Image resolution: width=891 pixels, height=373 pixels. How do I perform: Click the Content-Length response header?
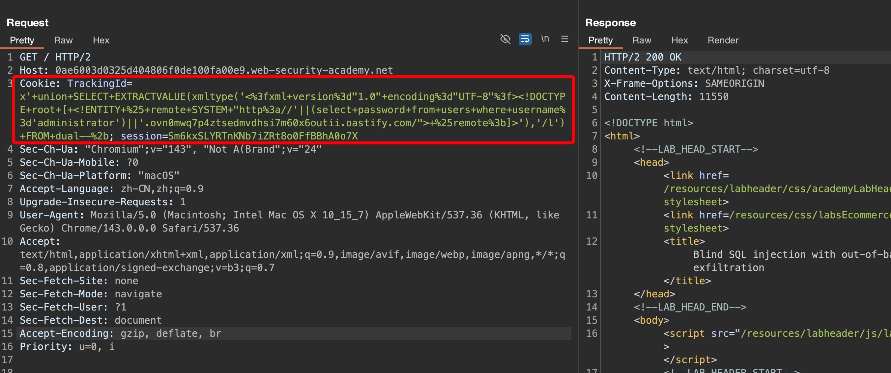(666, 97)
